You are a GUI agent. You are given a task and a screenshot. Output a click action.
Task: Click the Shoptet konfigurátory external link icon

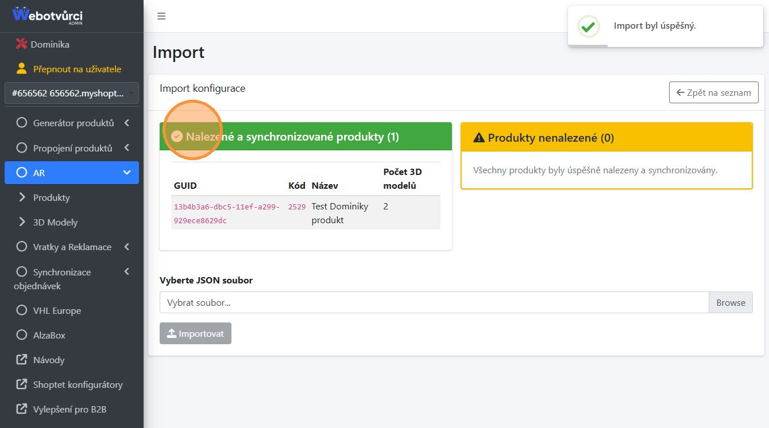tap(22, 384)
